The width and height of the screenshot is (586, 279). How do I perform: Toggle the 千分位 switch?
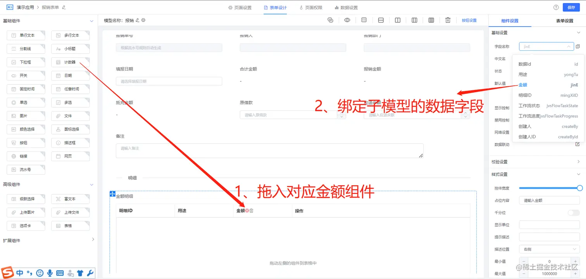(574, 213)
